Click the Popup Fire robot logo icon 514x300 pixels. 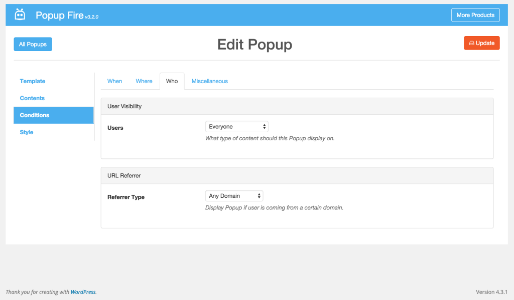click(20, 15)
